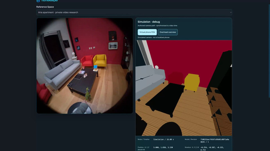Click position value '5.000, 1.650, 3.150'

(x=163, y=147)
